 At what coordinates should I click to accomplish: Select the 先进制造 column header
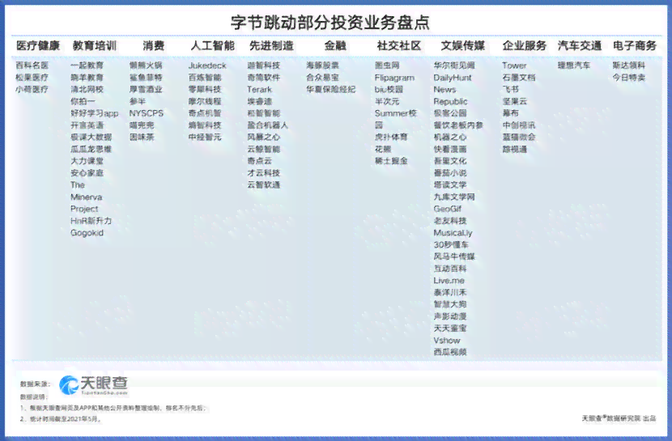[271, 45]
